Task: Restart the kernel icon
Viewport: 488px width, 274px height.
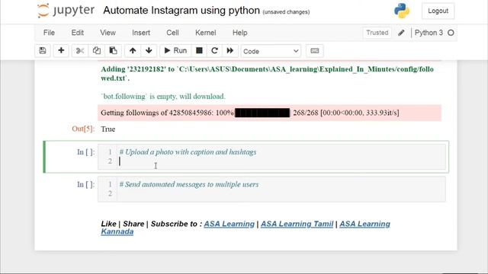Action: pos(214,51)
